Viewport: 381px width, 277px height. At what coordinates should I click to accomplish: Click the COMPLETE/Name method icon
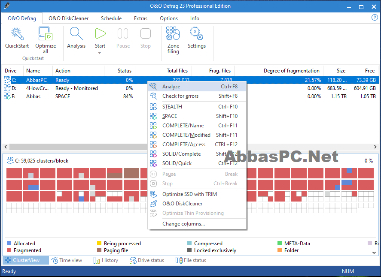[153, 126]
